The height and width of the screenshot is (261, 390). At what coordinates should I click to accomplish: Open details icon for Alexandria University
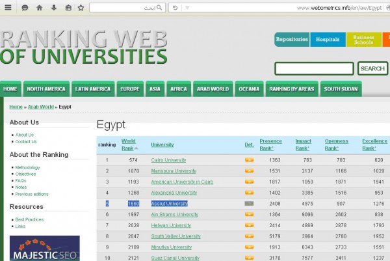249,193
